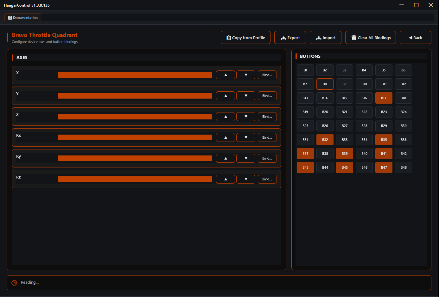Viewport: 439px width, 297px height.
Task: Click the trash icon on Clear All Bindings
Action: pyautogui.click(x=354, y=37)
